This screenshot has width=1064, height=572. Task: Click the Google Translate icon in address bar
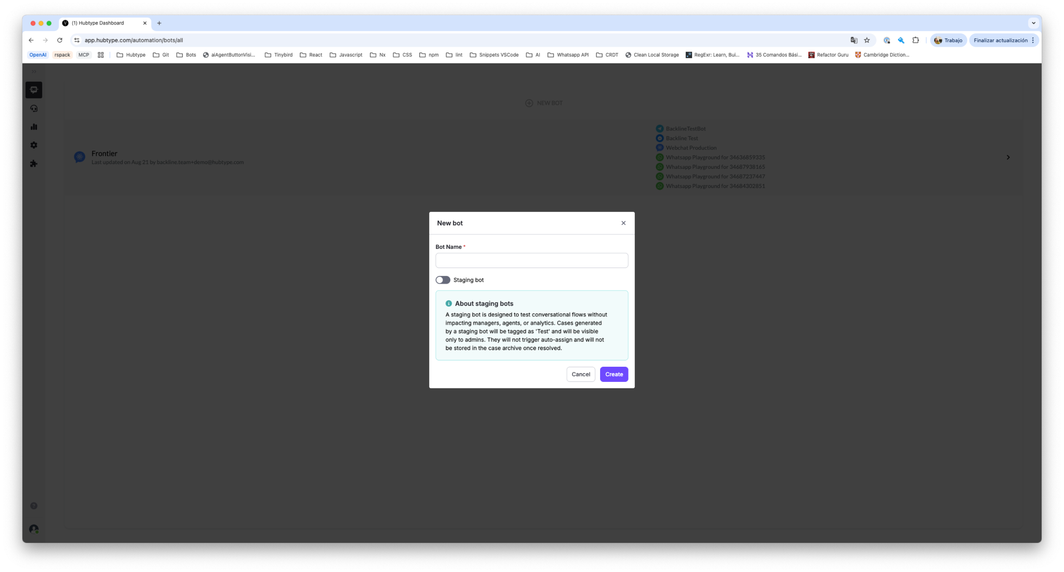pos(854,40)
